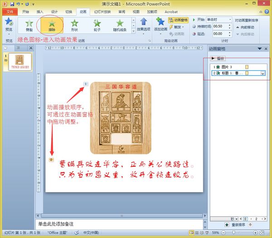272x238 pixels.
Task: Switch to the 审阅 ribbon tab
Action: pos(121,12)
